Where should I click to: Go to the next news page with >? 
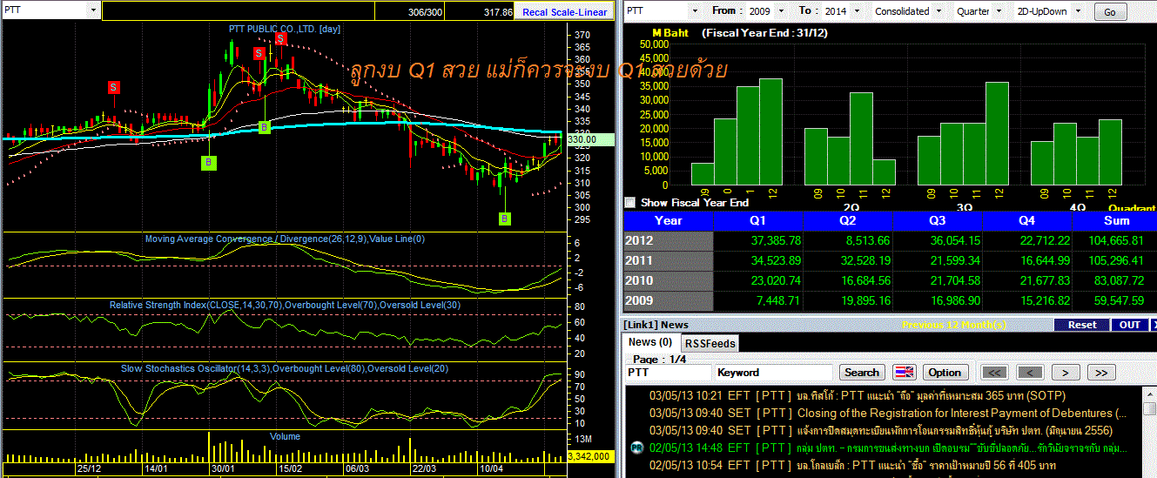pyautogui.click(x=1066, y=372)
